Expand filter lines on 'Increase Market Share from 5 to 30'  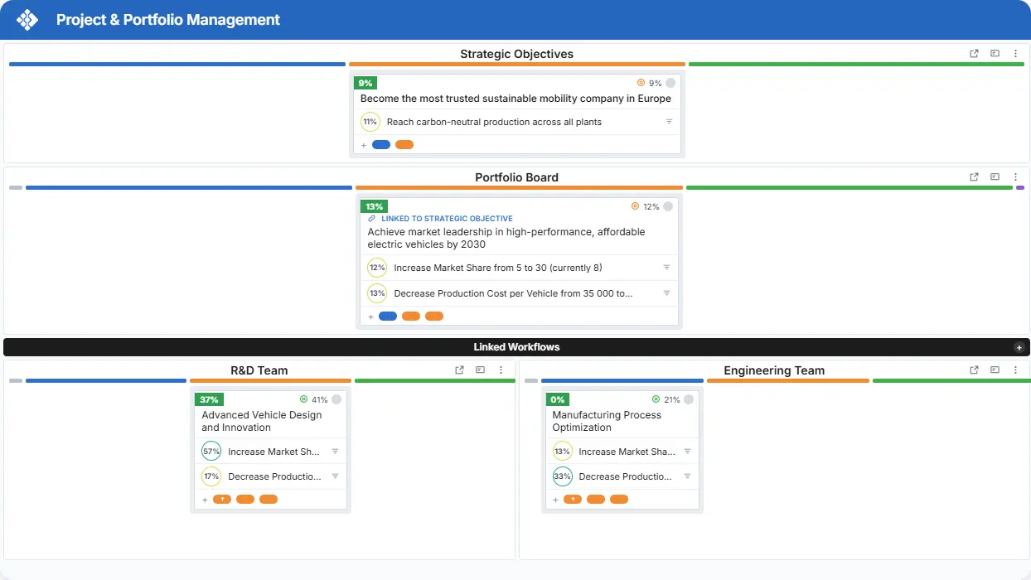[666, 268]
